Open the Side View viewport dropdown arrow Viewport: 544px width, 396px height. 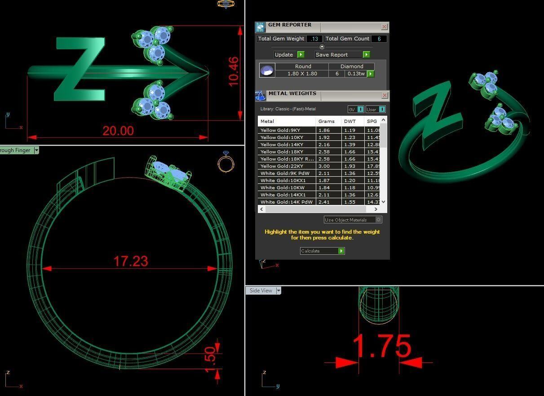pos(279,291)
